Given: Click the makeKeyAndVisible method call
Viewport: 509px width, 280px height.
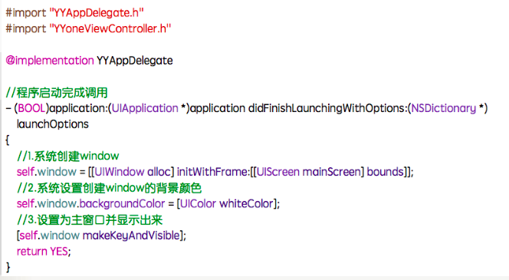Looking at the screenshot, I should [131, 236].
